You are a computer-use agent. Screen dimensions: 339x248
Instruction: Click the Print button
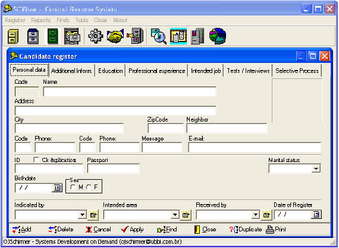click(x=276, y=230)
